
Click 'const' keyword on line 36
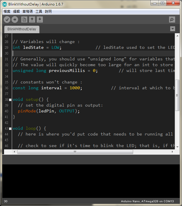coord(19,88)
